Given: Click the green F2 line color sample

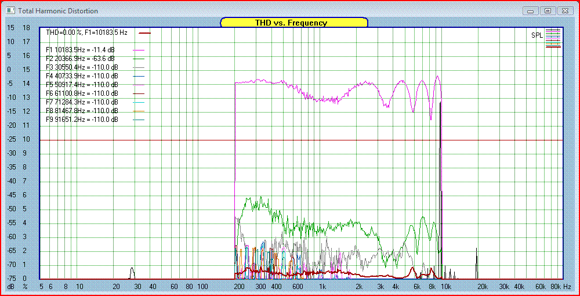Looking at the screenshot, I should (x=139, y=59).
